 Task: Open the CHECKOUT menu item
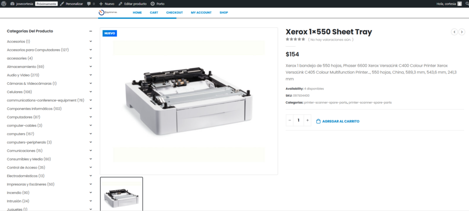(x=175, y=12)
